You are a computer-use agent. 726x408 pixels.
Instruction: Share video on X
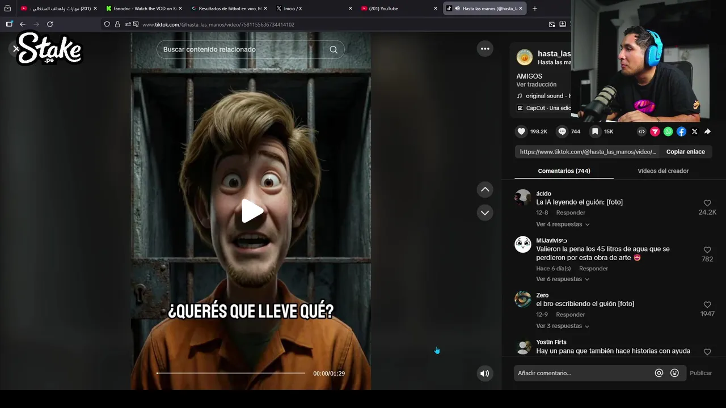(694, 131)
